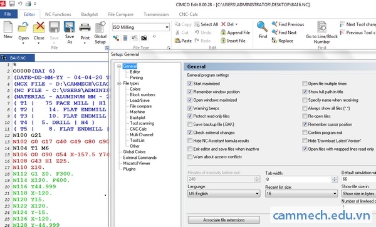This screenshot has width=376, height=227.
Task: Click the colors setup icon under file type
Action: point(116,38)
